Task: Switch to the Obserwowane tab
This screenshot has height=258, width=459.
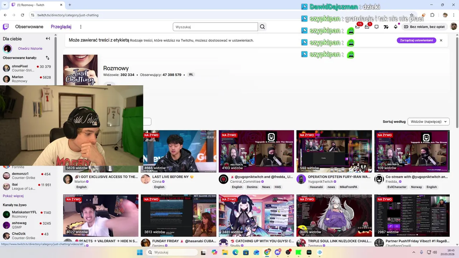Action: tap(29, 27)
